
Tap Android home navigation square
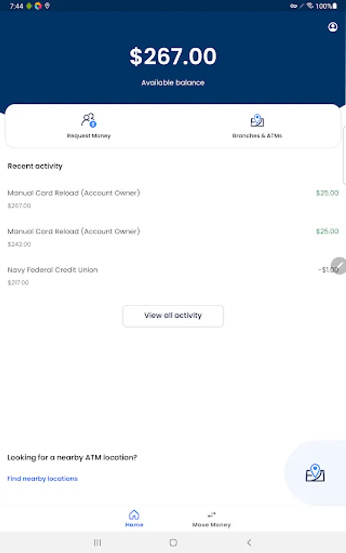pos(173,543)
